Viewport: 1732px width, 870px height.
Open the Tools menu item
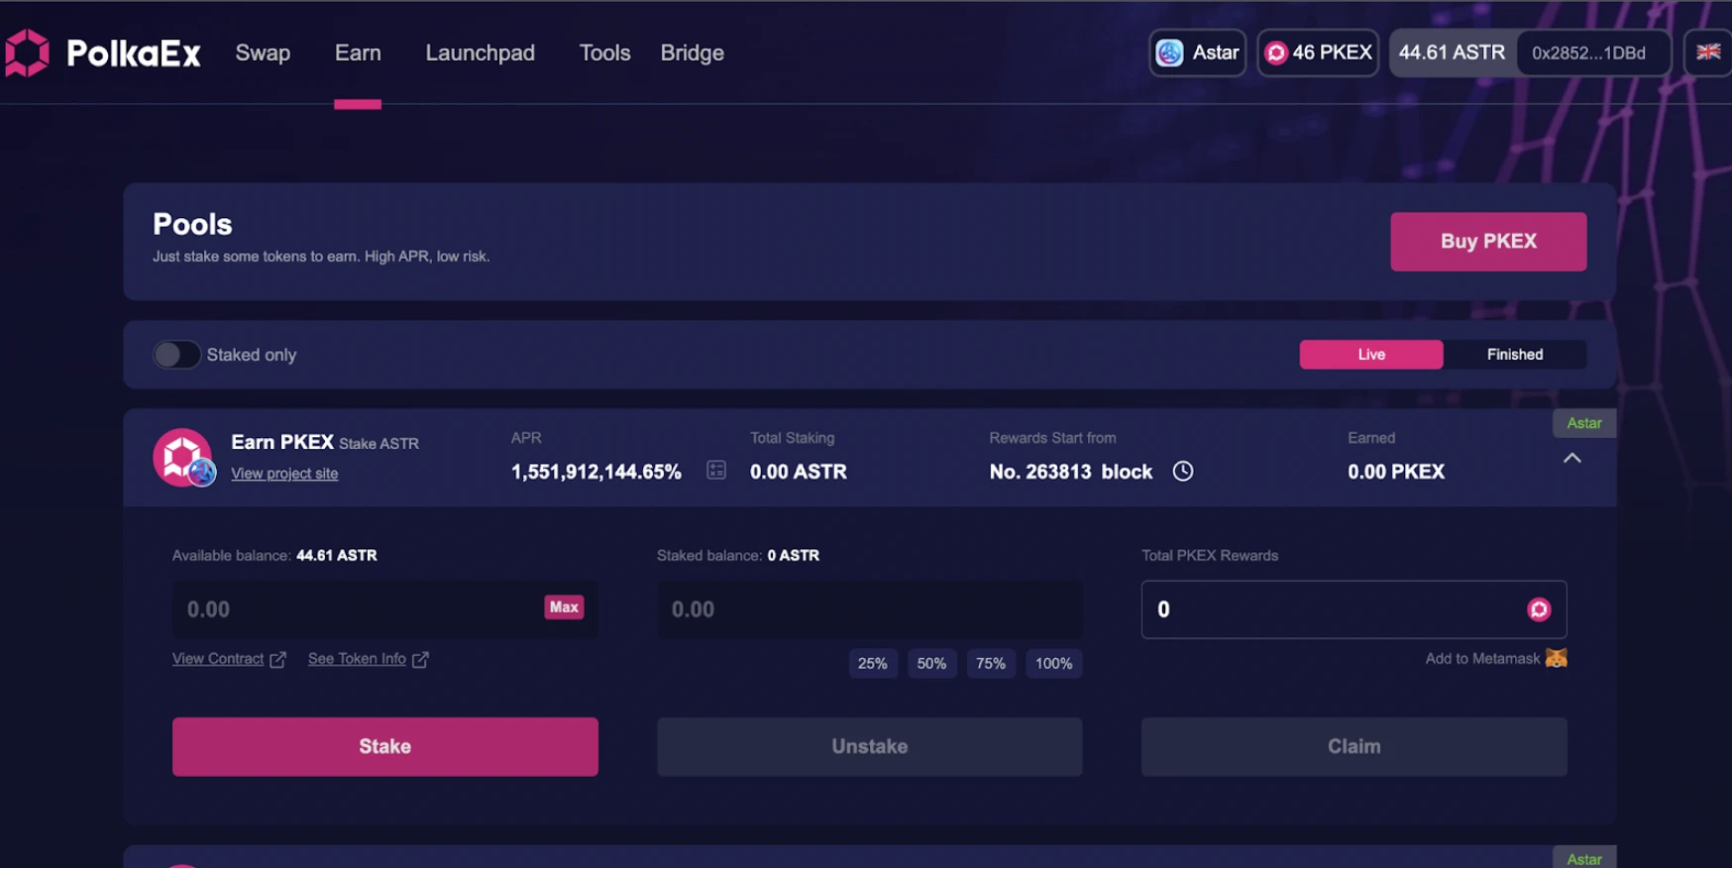pos(604,53)
